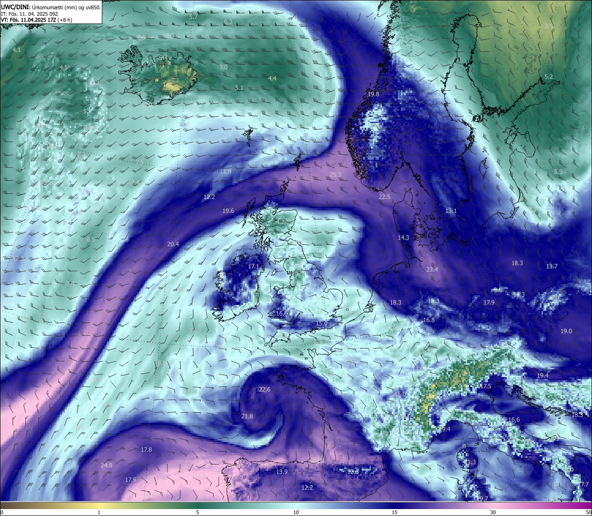Click the 6.5 value label
This screenshot has height=516, width=592.
tap(91, 239)
